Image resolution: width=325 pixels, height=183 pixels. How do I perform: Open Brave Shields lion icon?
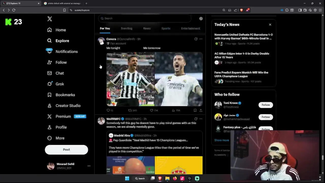[x=241, y=10]
